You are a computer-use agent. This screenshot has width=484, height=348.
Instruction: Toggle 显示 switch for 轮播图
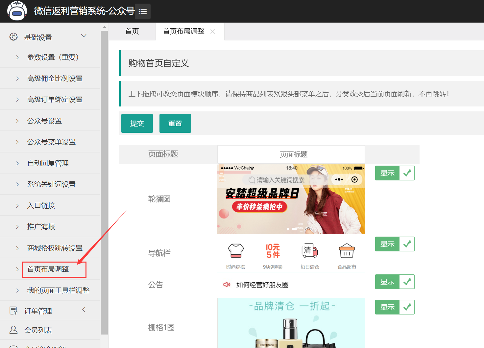tap(395, 173)
